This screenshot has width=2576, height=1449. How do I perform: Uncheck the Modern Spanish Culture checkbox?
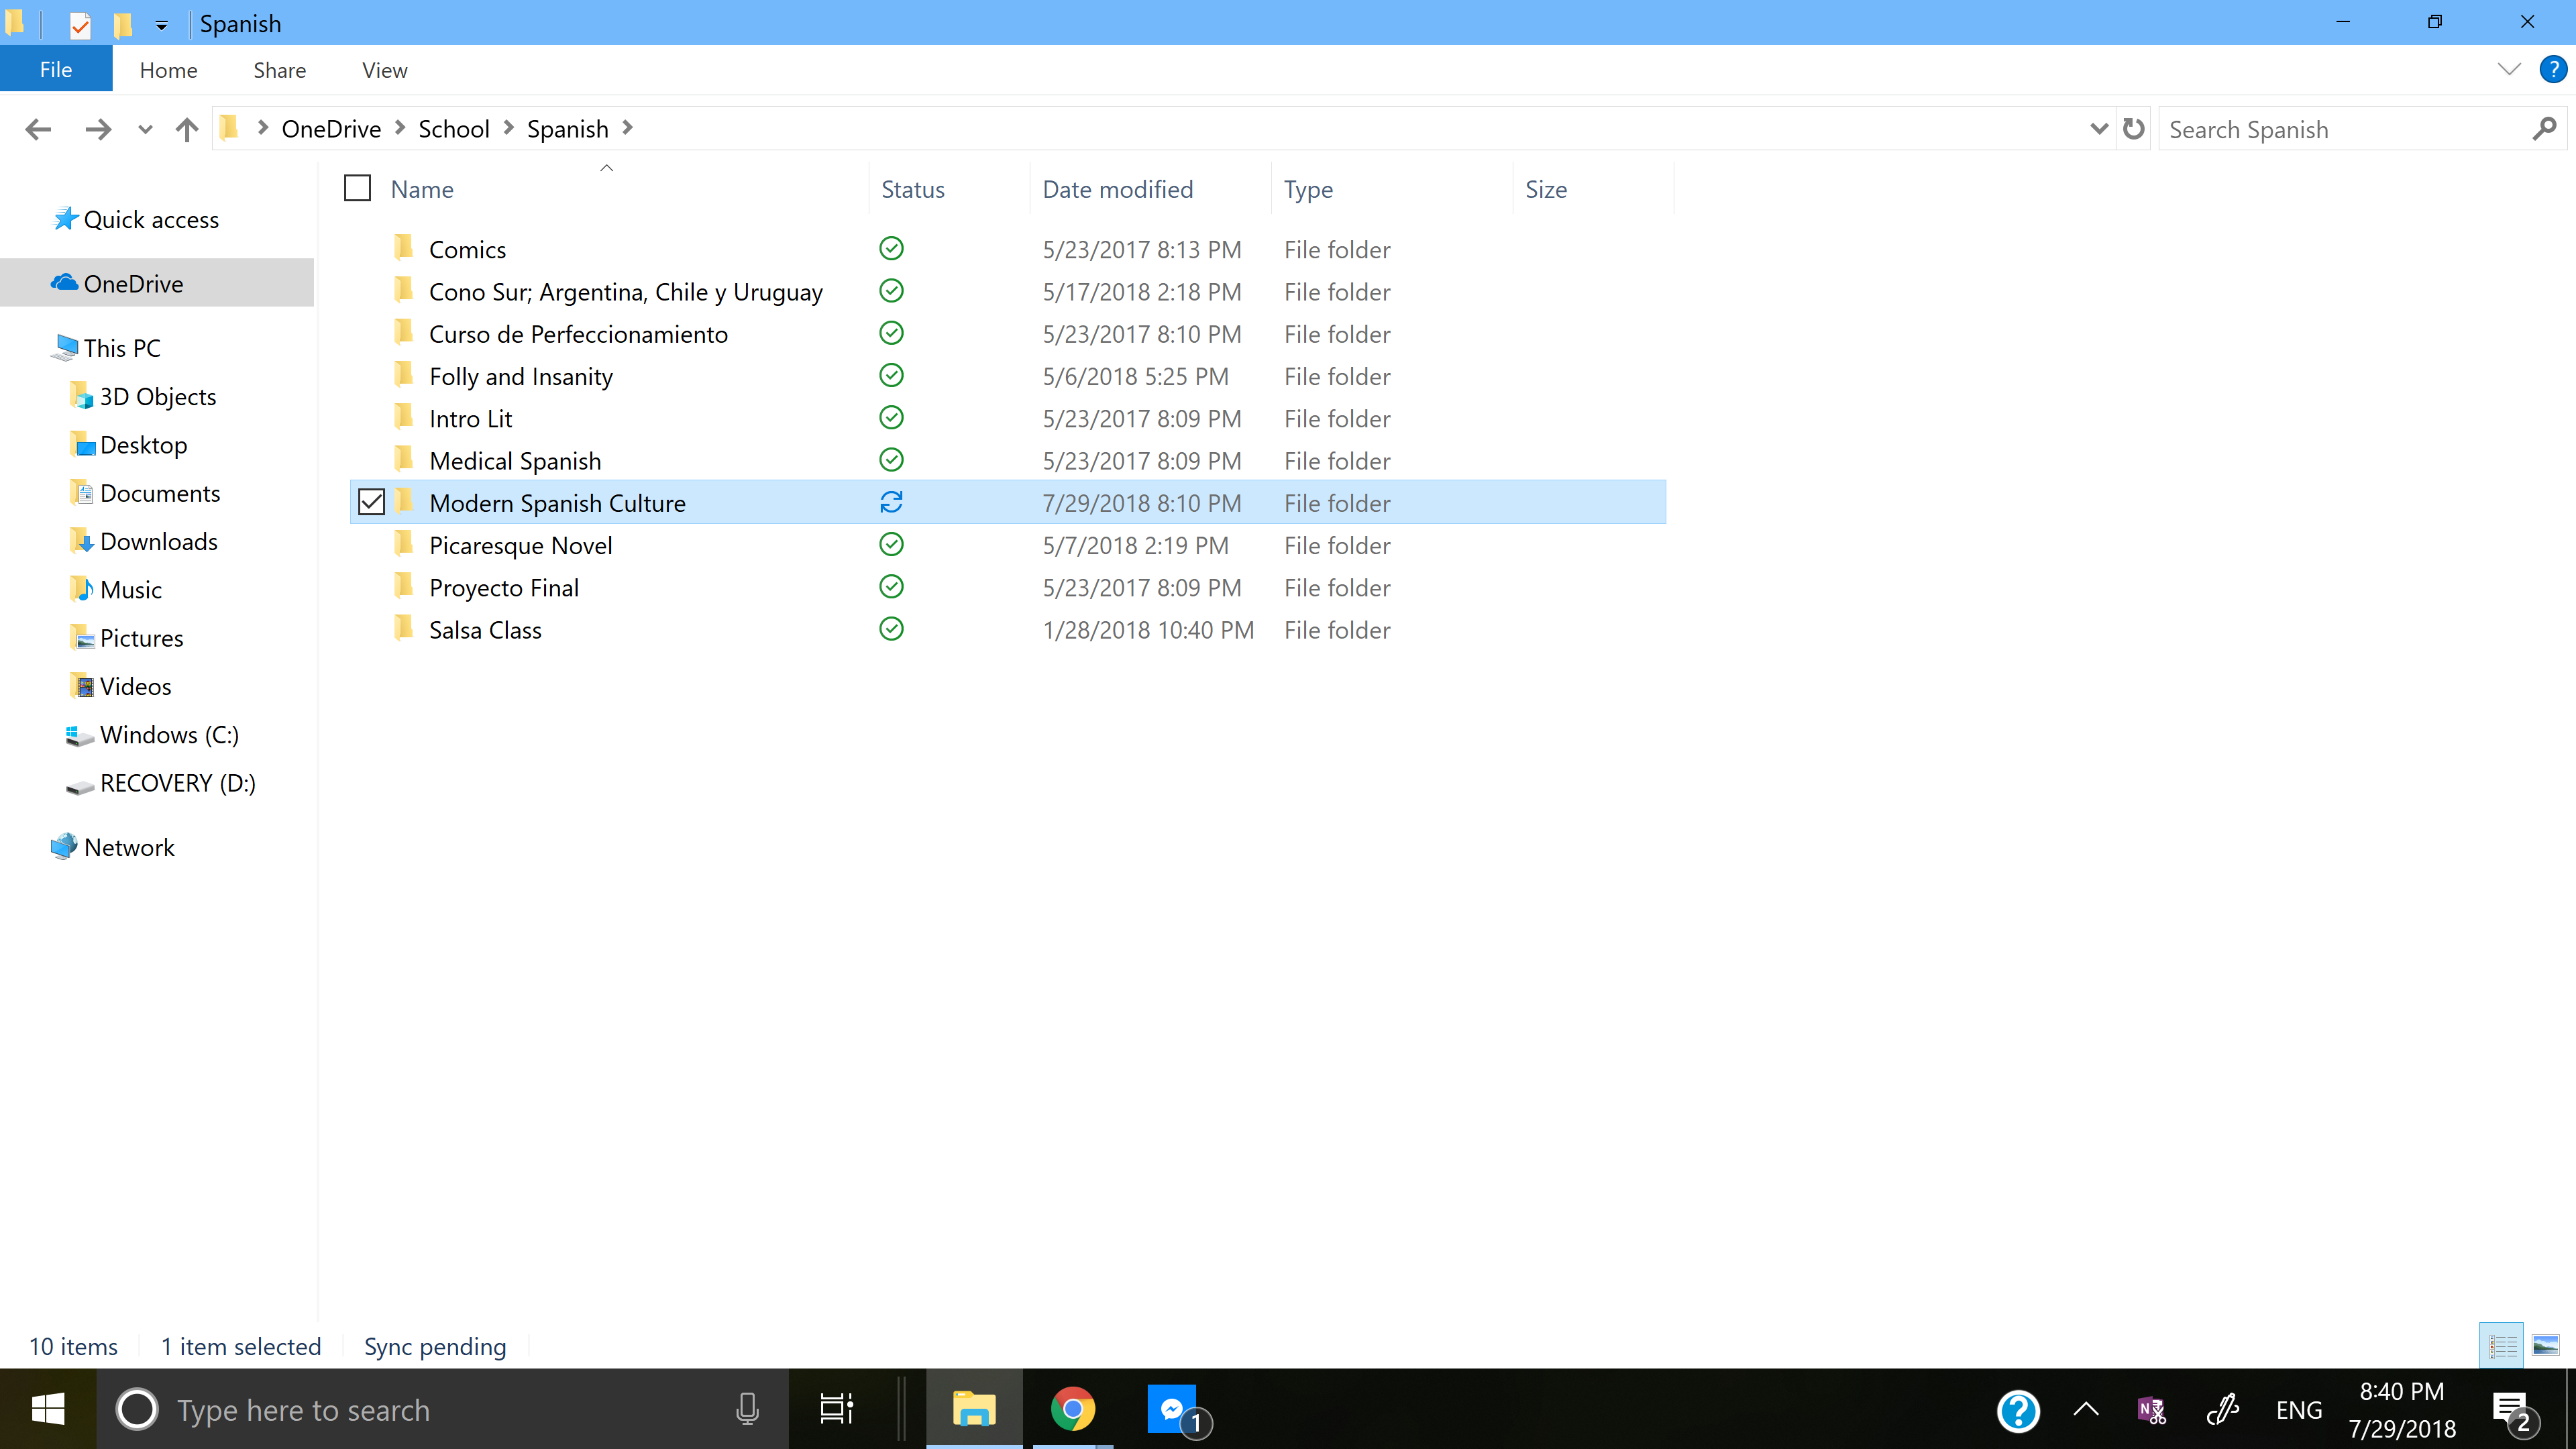pyautogui.click(x=371, y=502)
